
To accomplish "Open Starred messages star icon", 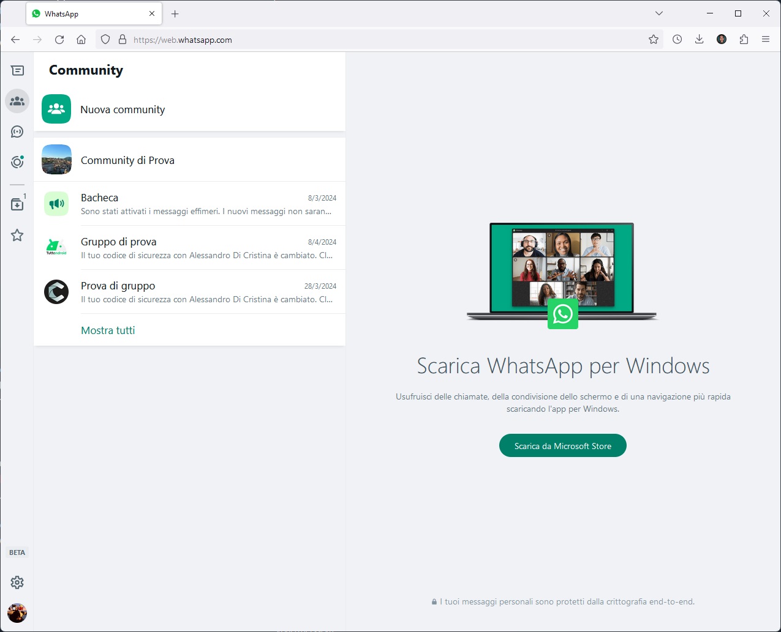I will (17, 235).
